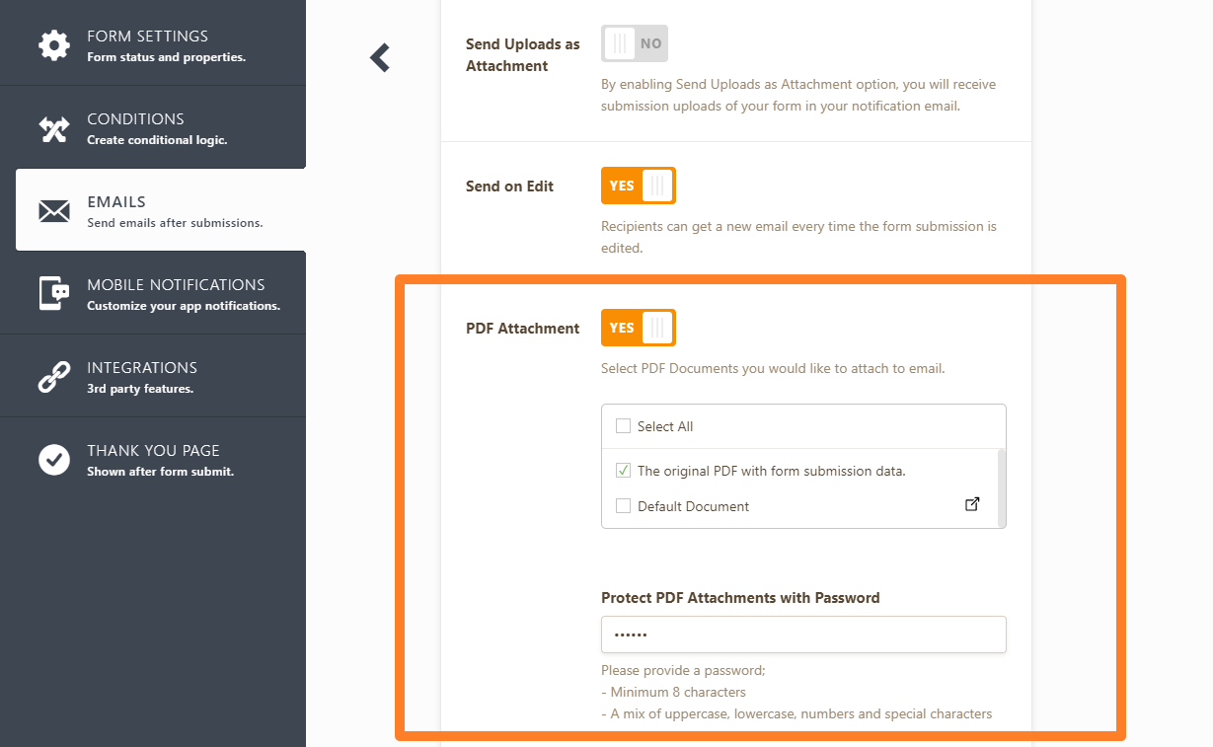Click the Thank You Page checkmark icon

pyautogui.click(x=54, y=460)
